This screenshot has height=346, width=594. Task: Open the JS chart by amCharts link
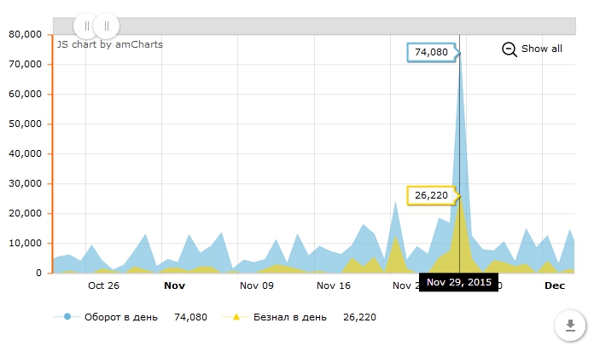[109, 44]
